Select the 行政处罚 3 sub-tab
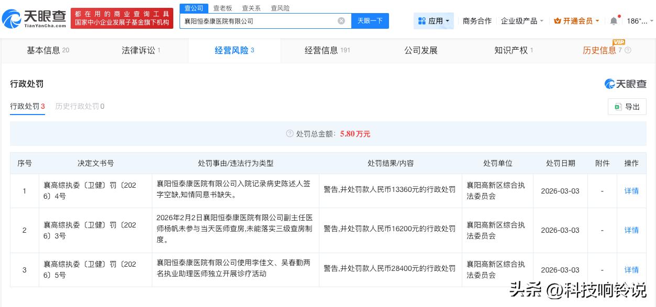The image size is (656, 307). (x=27, y=106)
